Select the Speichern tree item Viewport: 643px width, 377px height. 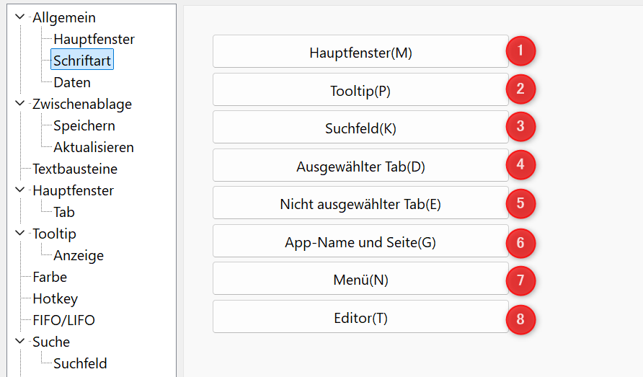pyautogui.click(x=84, y=125)
